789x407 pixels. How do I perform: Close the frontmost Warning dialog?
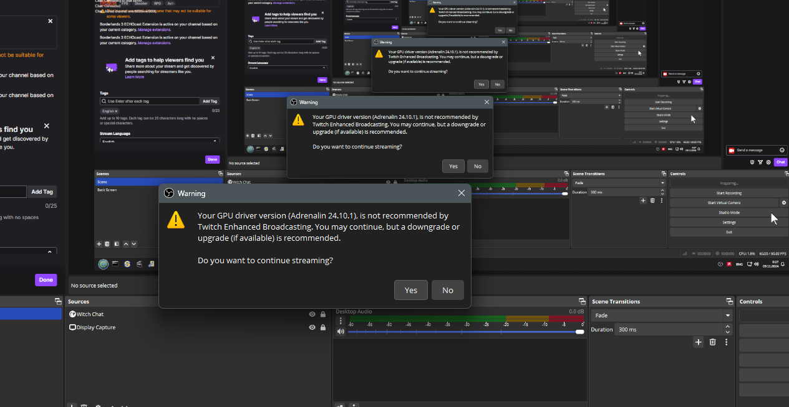click(x=462, y=194)
